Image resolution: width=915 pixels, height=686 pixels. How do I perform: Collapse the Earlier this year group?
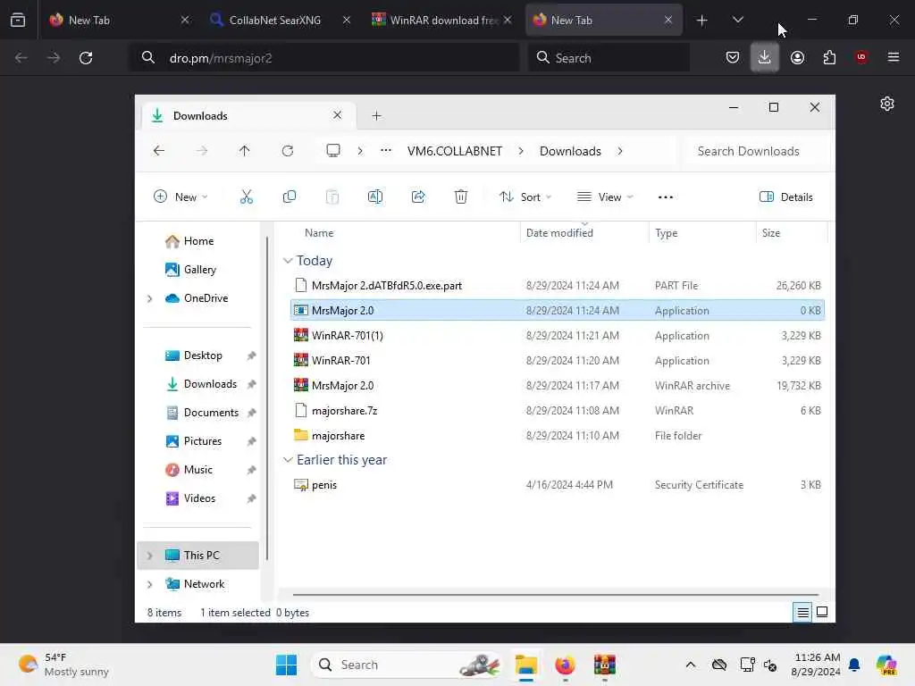pyautogui.click(x=288, y=460)
